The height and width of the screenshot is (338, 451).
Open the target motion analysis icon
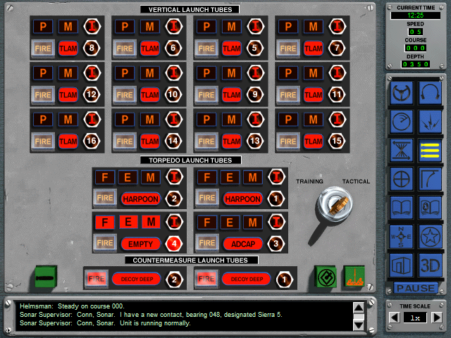coord(402,150)
